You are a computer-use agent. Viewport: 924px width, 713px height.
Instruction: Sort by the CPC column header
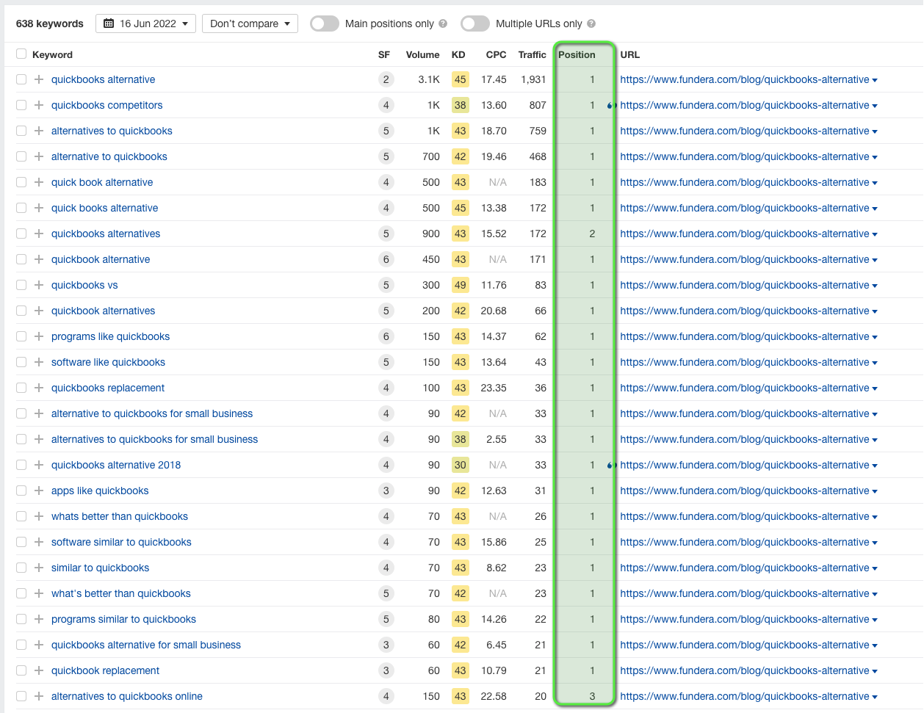[x=496, y=54]
